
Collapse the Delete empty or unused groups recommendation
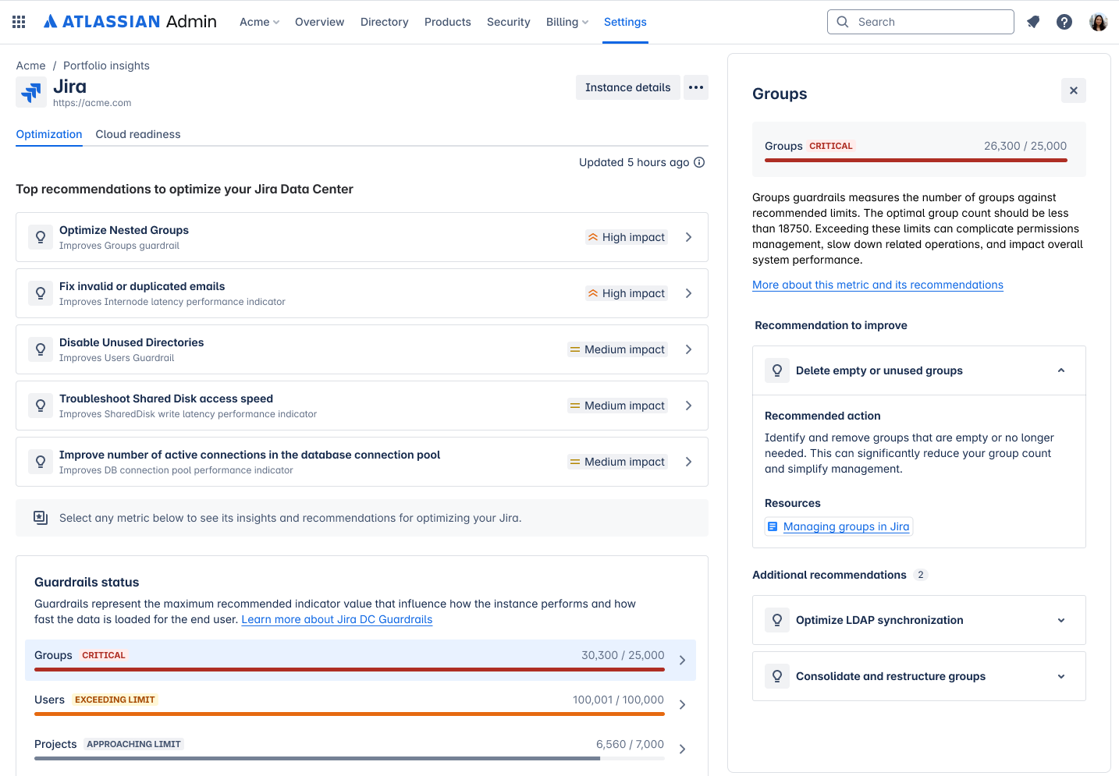tap(1060, 370)
